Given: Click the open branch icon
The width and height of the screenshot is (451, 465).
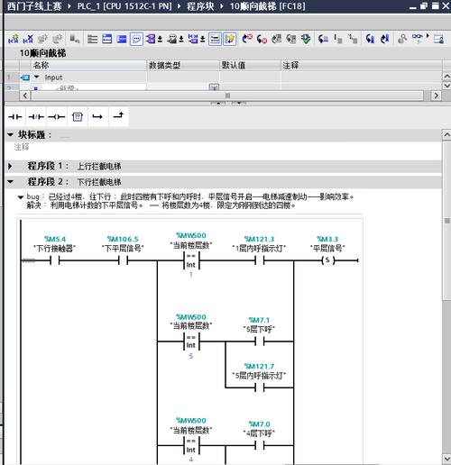Looking at the screenshot, I should pos(97,117).
